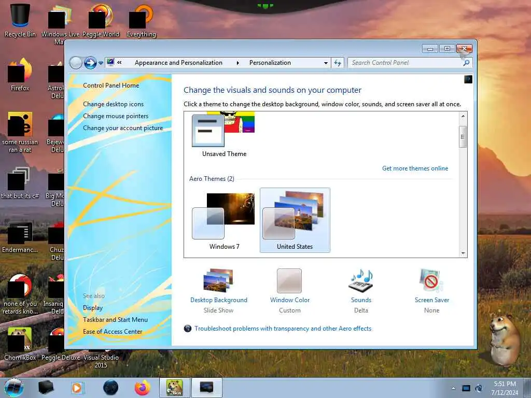The image size is (531, 398).
Task: Select the United States theme
Action: (295, 220)
